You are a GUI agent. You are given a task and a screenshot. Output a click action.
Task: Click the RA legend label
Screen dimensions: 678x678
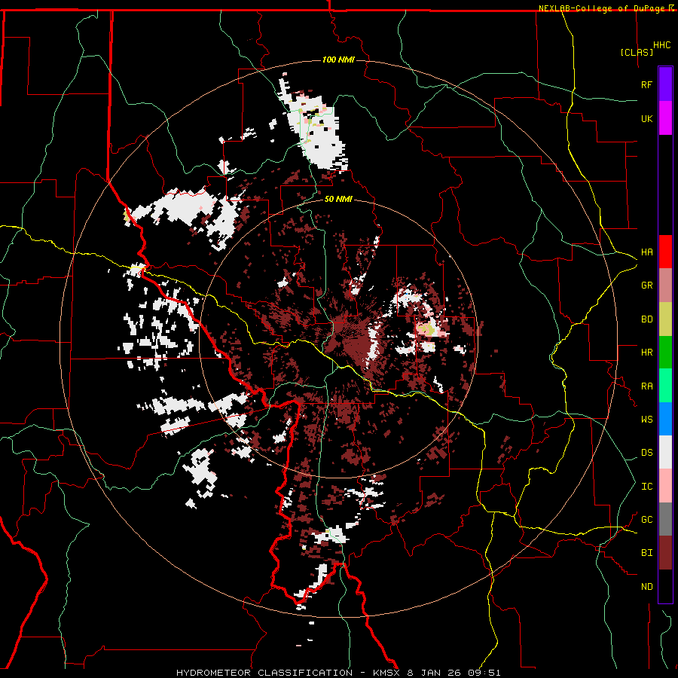click(646, 386)
